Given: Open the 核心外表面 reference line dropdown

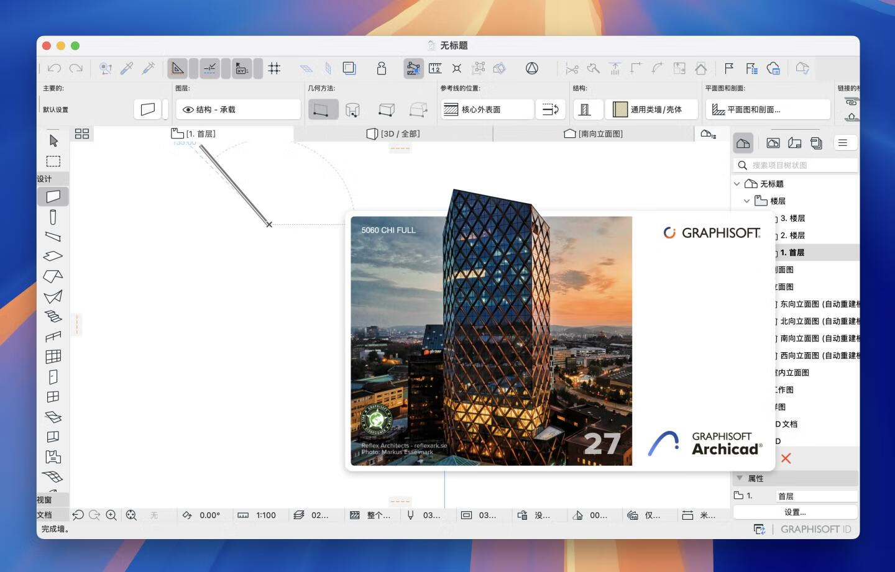Looking at the screenshot, I should (x=487, y=109).
